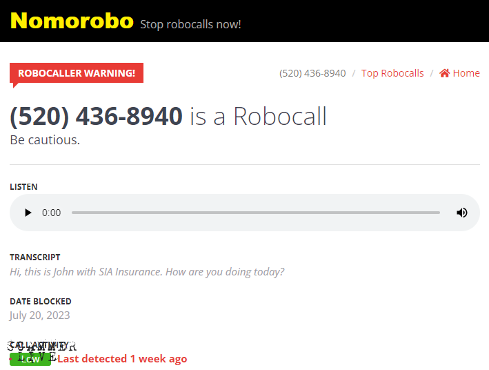Click the July 20, 2023 blocked date
The image size is (489, 370).
pyautogui.click(x=39, y=315)
